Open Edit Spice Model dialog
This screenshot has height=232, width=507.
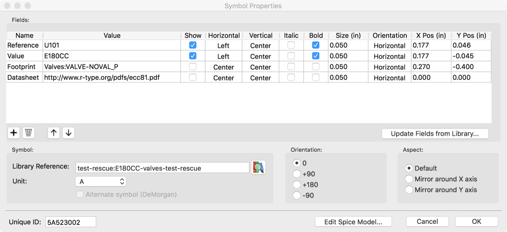click(x=353, y=222)
